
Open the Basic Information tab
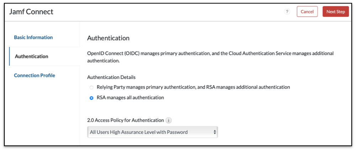[33, 37]
